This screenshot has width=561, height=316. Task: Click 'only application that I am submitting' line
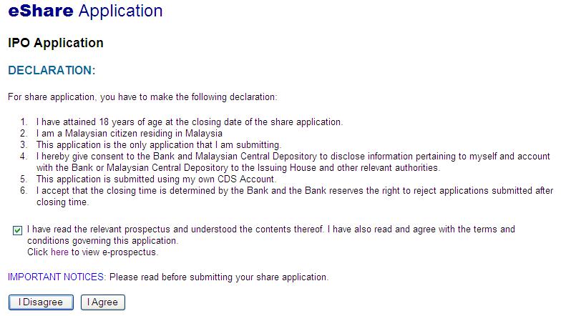(x=159, y=144)
